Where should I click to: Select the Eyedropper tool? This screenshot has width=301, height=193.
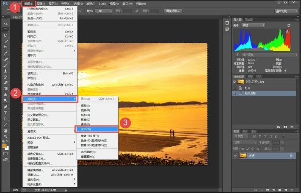coord(6,54)
